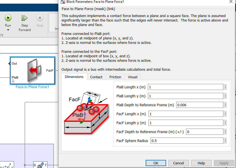The image size is (236, 168).
Task: Click the FacF Length y input field
Action: pos(186,123)
